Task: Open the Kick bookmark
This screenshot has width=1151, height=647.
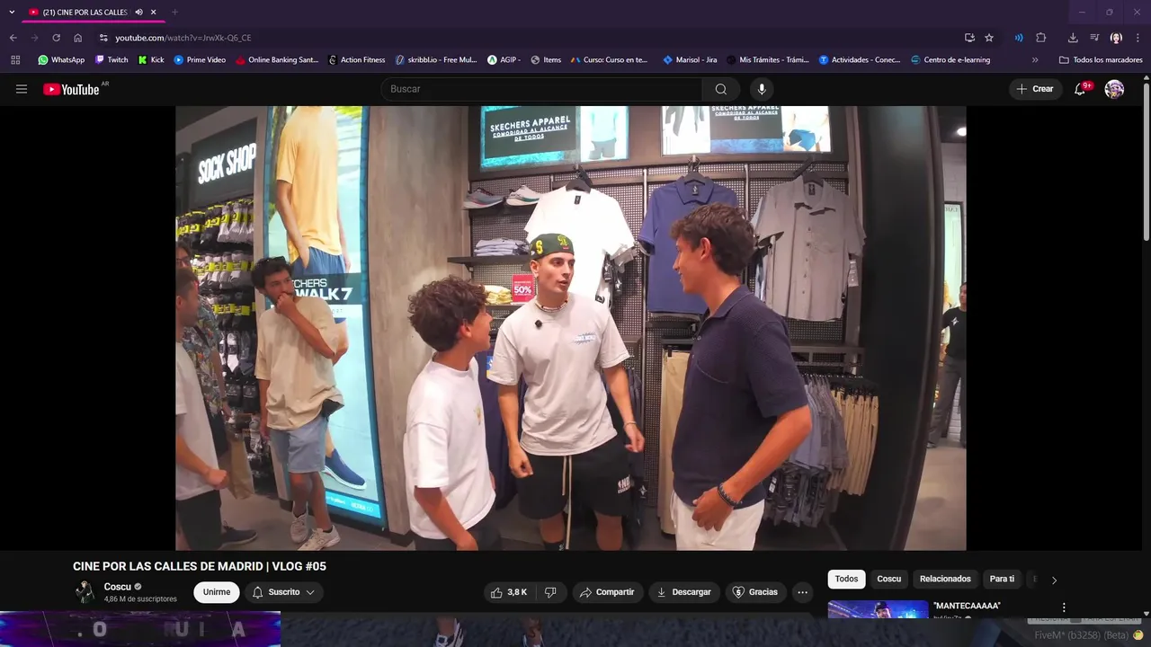Action: point(151,60)
